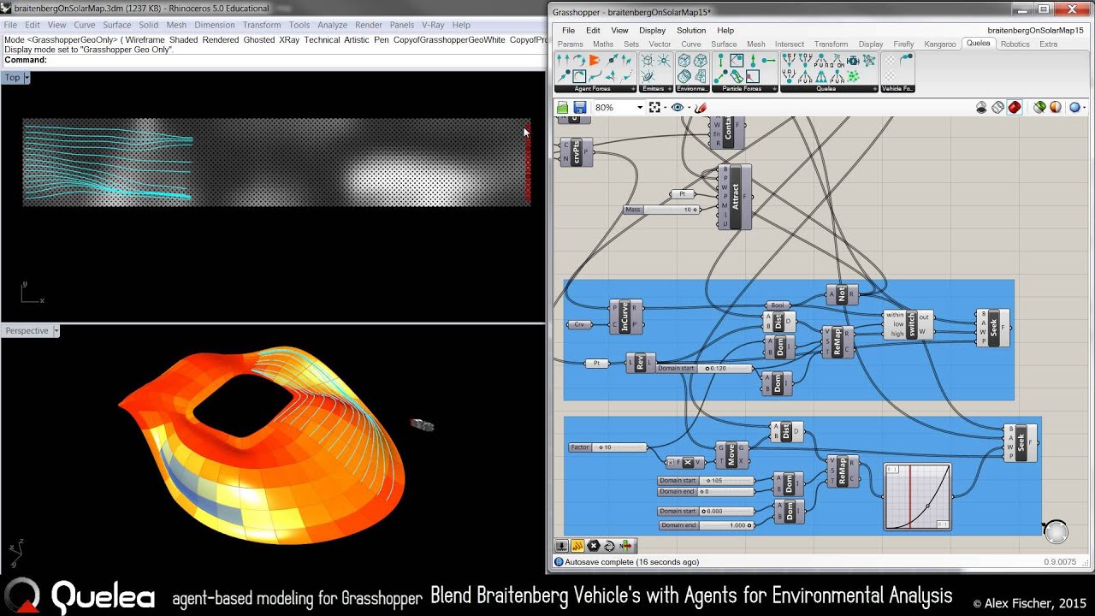
Task: Toggle the Bool parameter component
Action: 778,305
